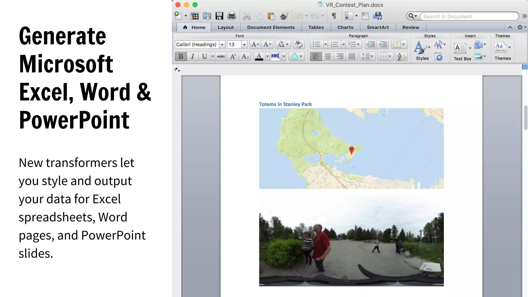
Task: Switch to Document Elements tab
Action: (x=271, y=27)
